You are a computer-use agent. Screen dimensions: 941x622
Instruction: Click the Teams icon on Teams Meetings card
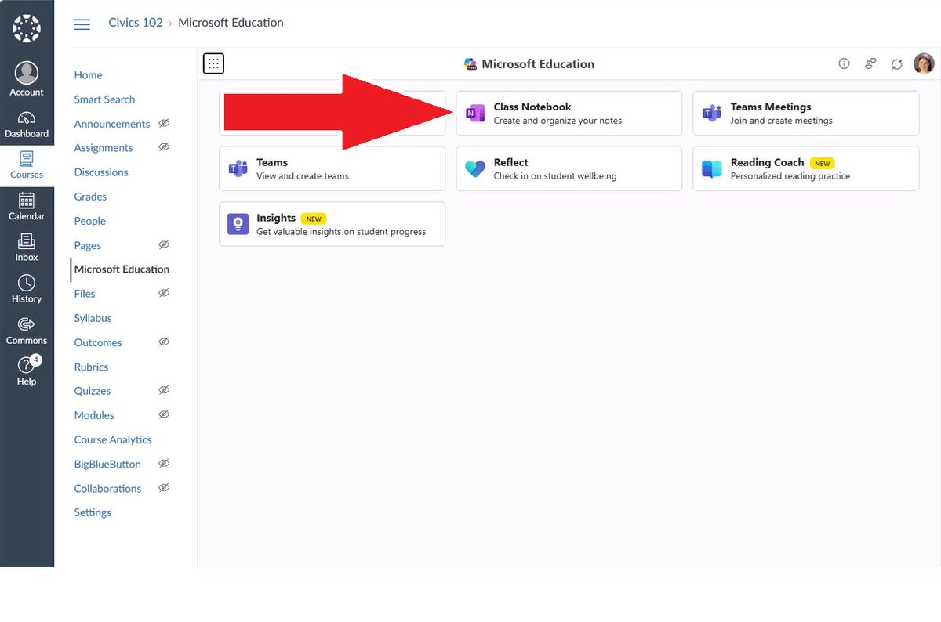pos(712,114)
